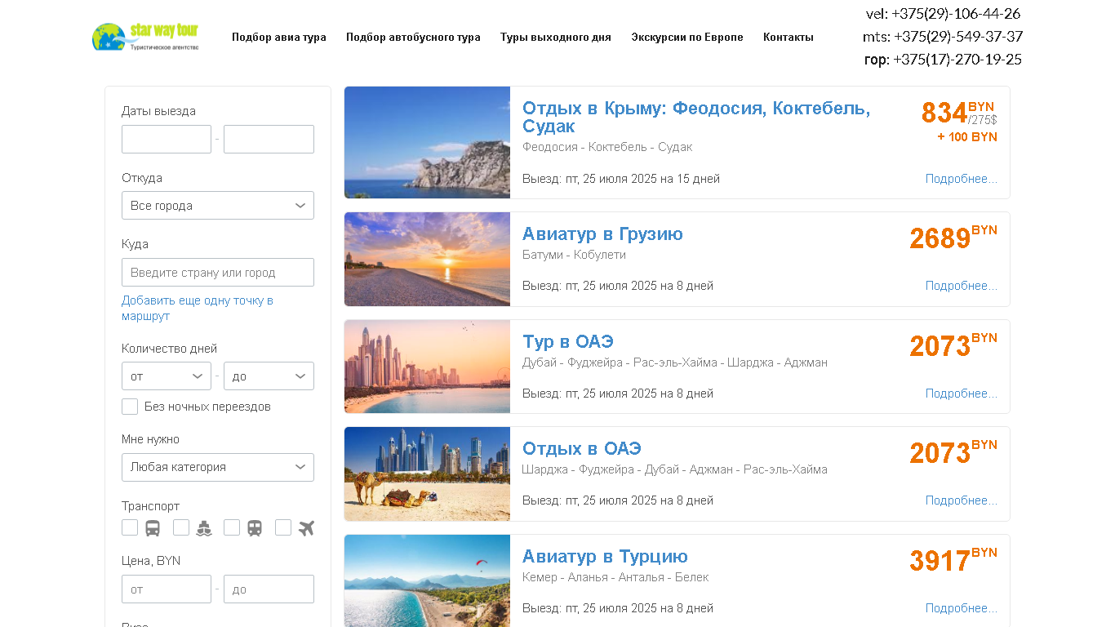Click 'Подробнее' for 'Авиатур в Грузию'
1115x627 pixels.
(962, 286)
